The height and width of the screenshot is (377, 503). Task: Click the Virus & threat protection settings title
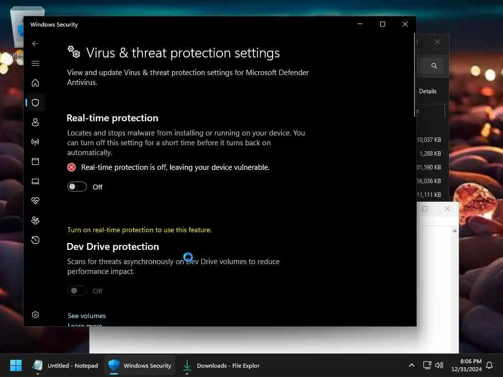183,53
